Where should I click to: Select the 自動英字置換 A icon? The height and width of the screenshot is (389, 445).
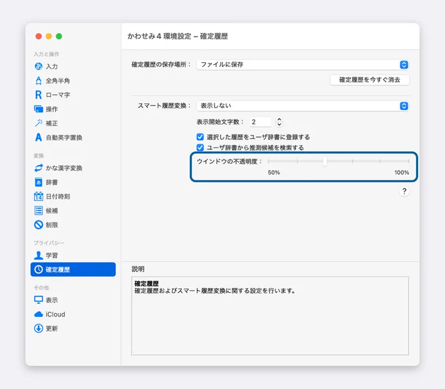[39, 138]
